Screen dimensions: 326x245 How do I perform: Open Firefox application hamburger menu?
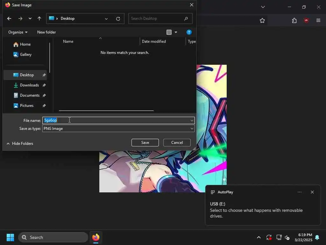(318, 20)
